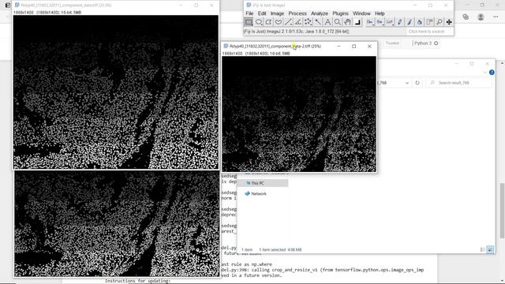Open the Dev developer menu tool
505x284 pixels.
tap(370, 22)
